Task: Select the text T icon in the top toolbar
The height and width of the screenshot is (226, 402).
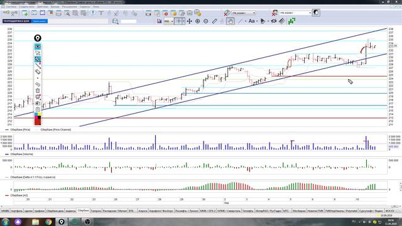Action: (101, 13)
